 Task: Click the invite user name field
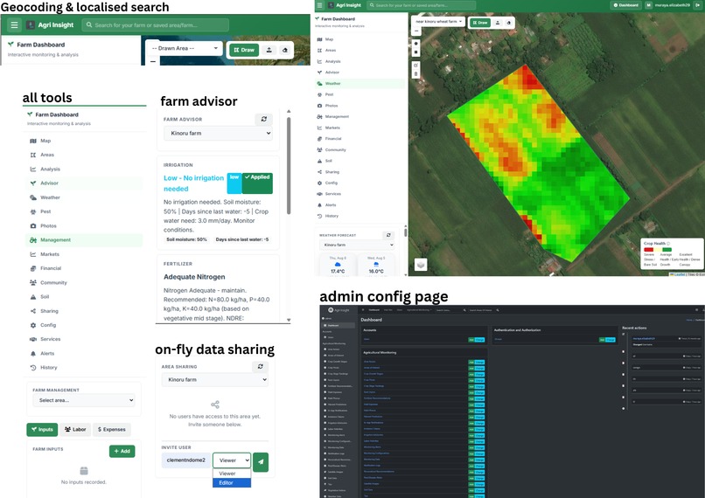point(185,460)
